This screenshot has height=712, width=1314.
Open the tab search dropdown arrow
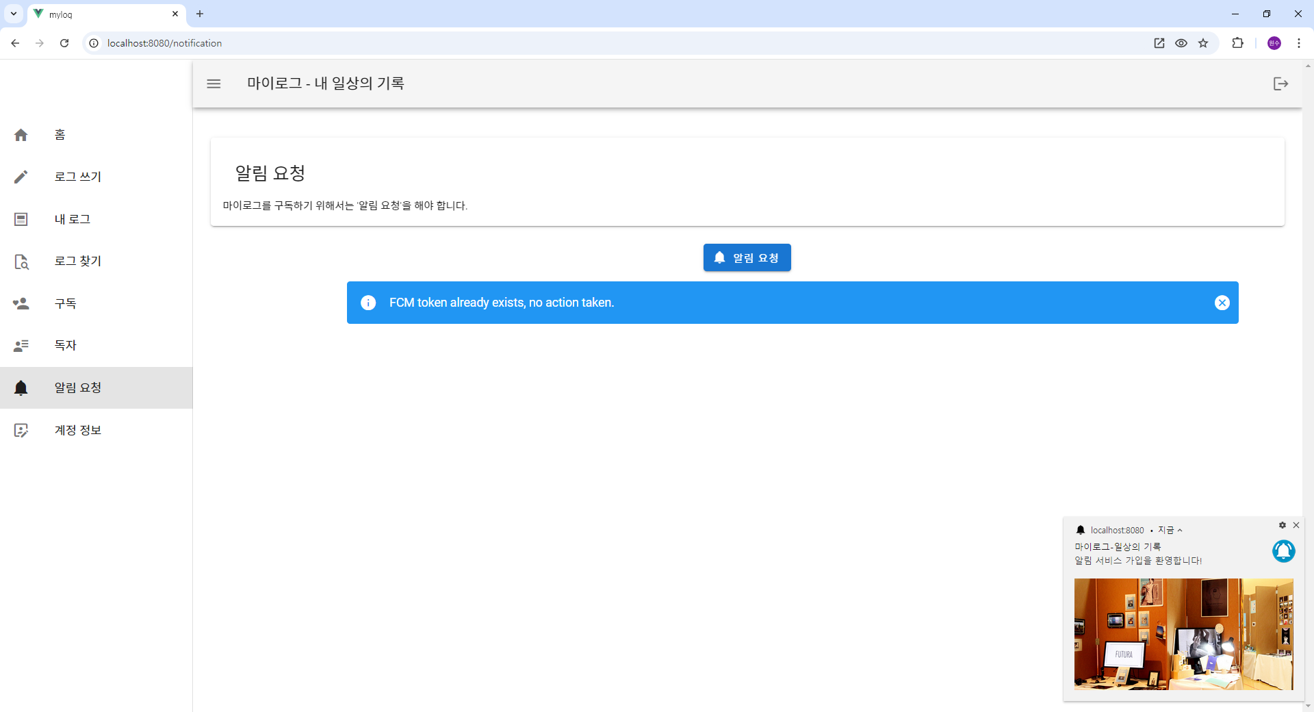pos(13,14)
